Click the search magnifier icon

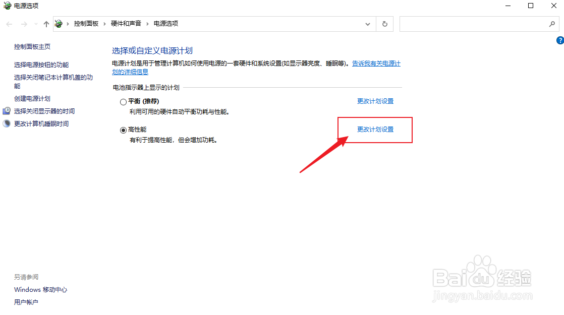coord(552,23)
